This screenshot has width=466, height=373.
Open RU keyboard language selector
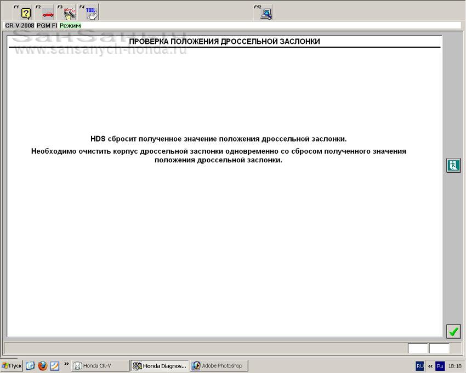[x=420, y=366]
